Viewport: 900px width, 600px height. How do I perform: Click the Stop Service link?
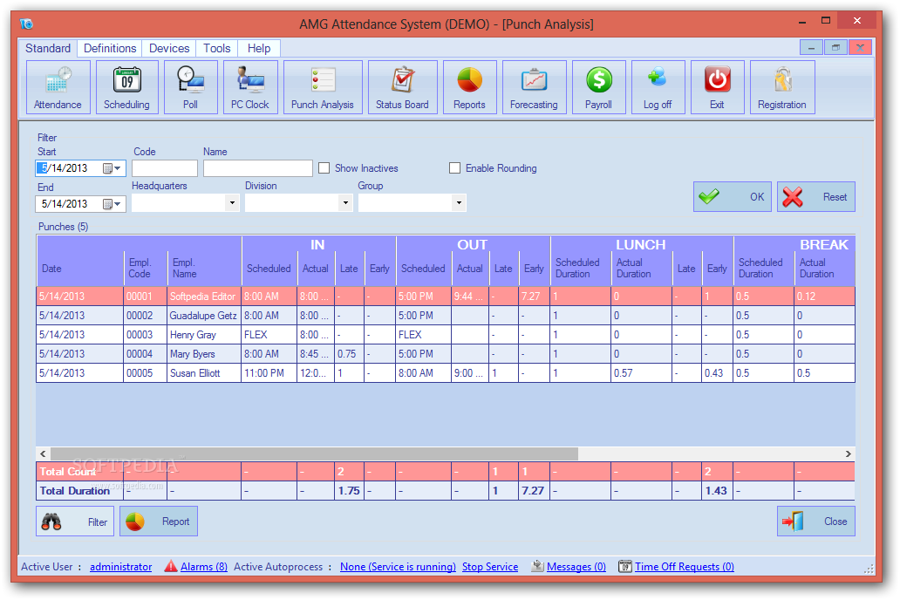(x=490, y=567)
